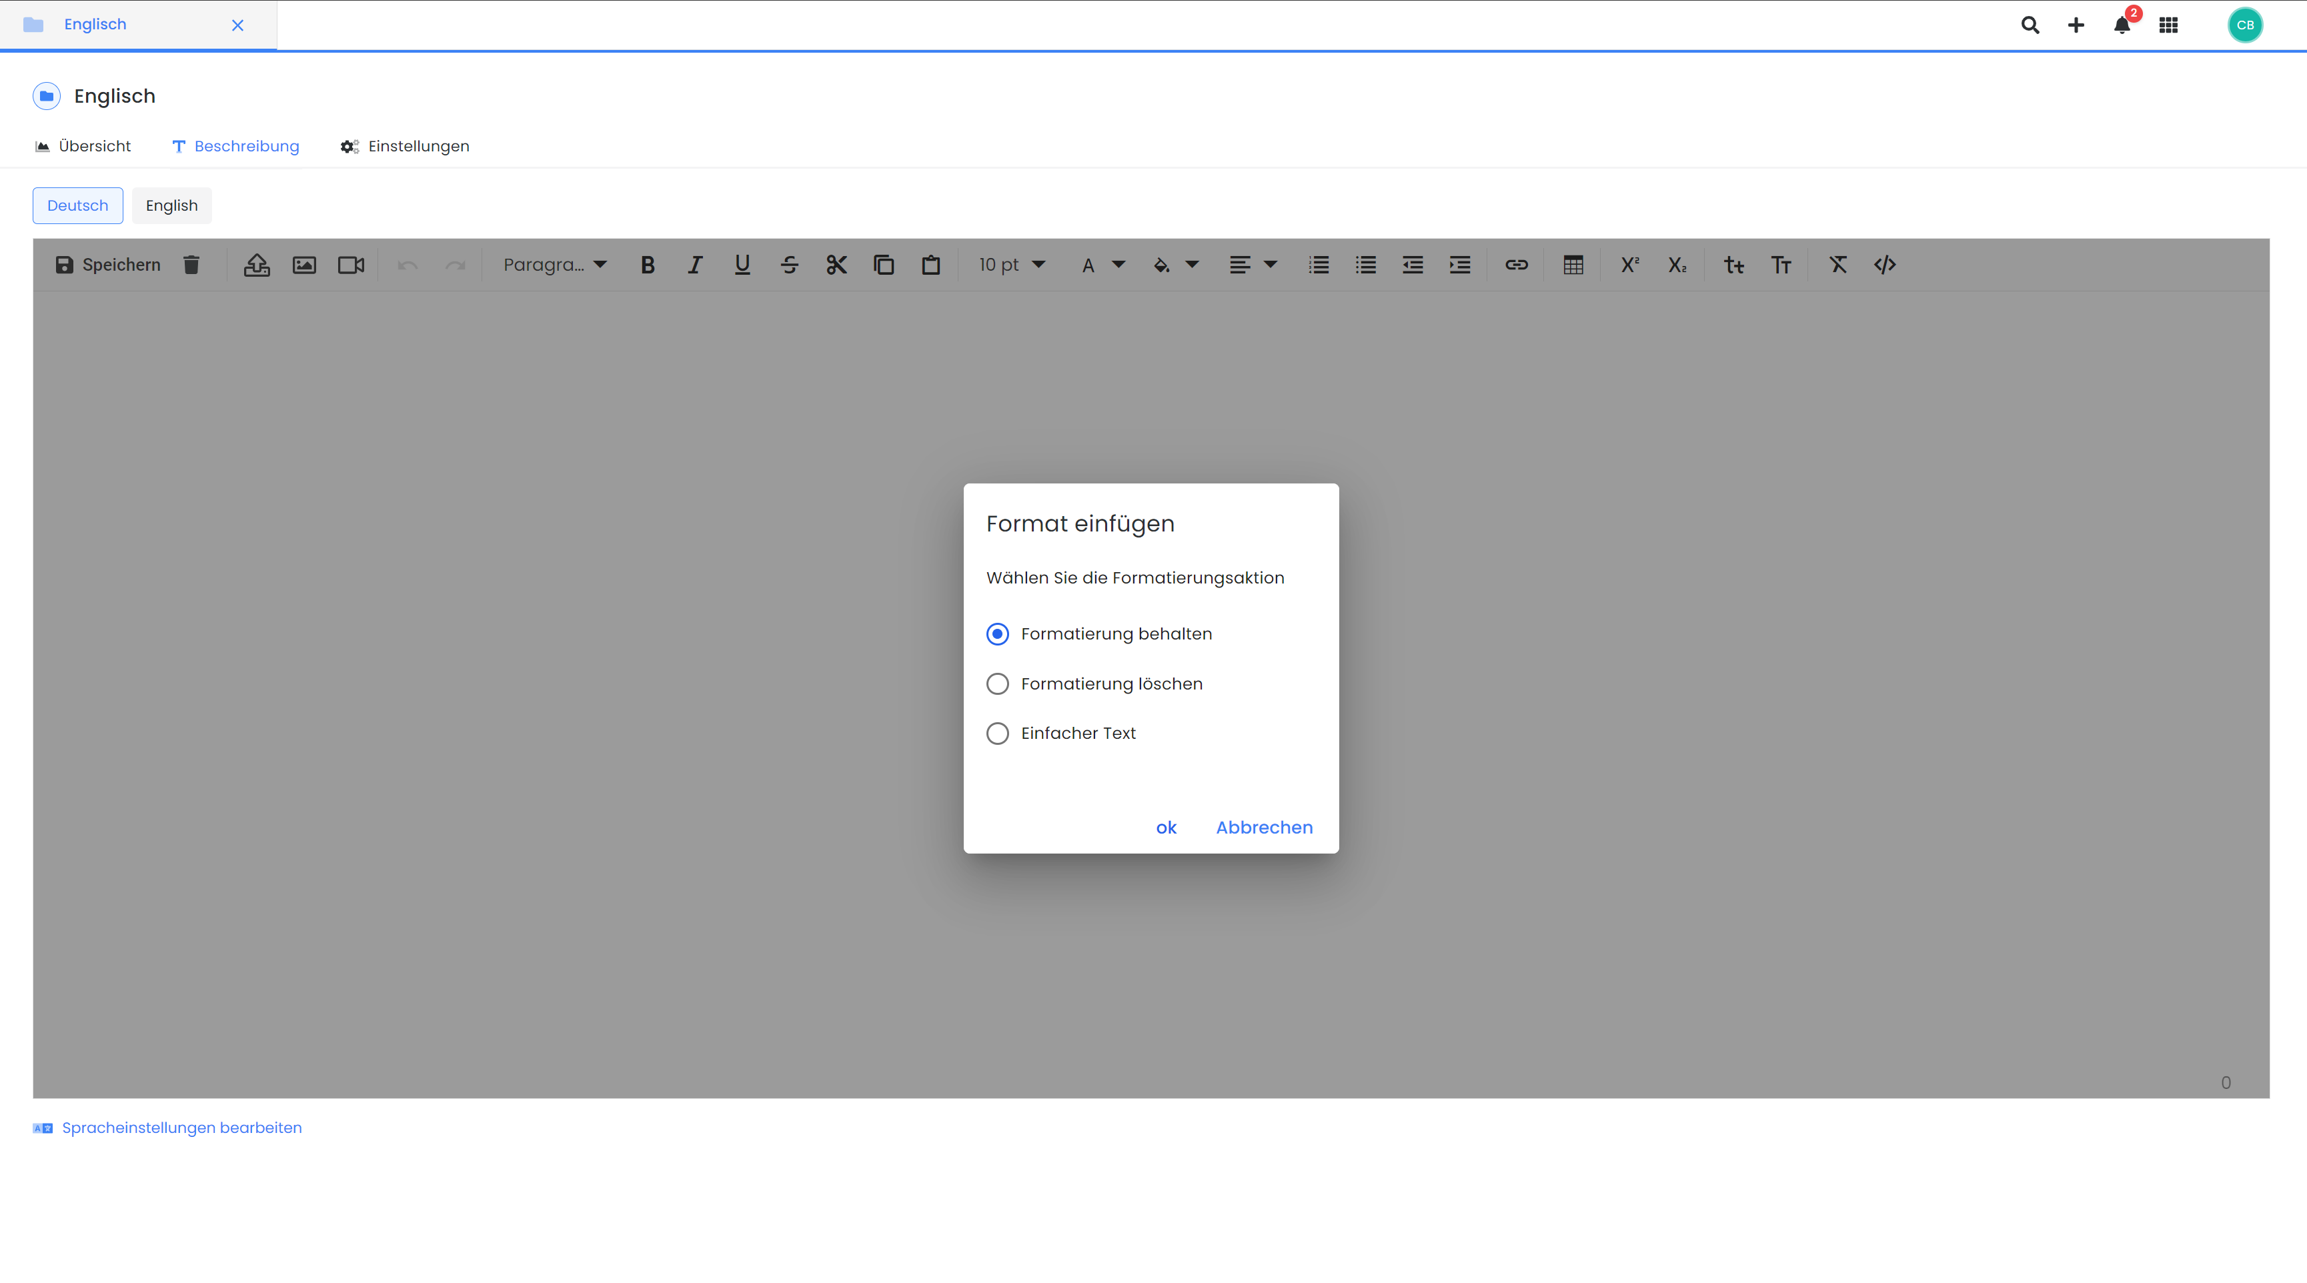
Task: Undo the last editor change
Action: (x=408, y=264)
